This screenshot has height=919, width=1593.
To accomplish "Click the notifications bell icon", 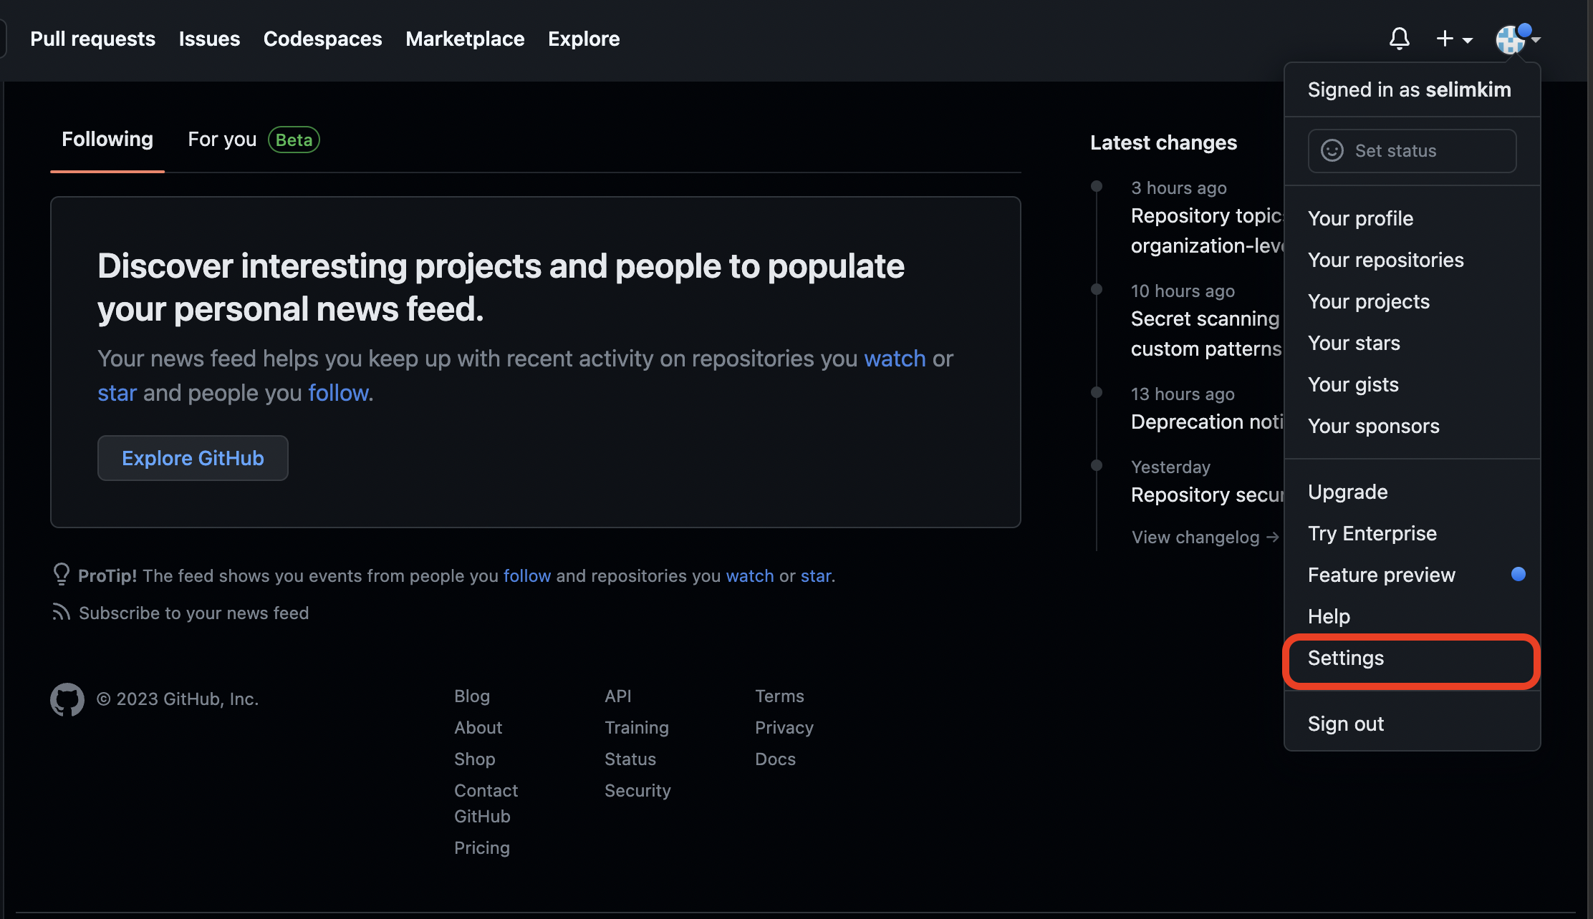I will click(1399, 39).
